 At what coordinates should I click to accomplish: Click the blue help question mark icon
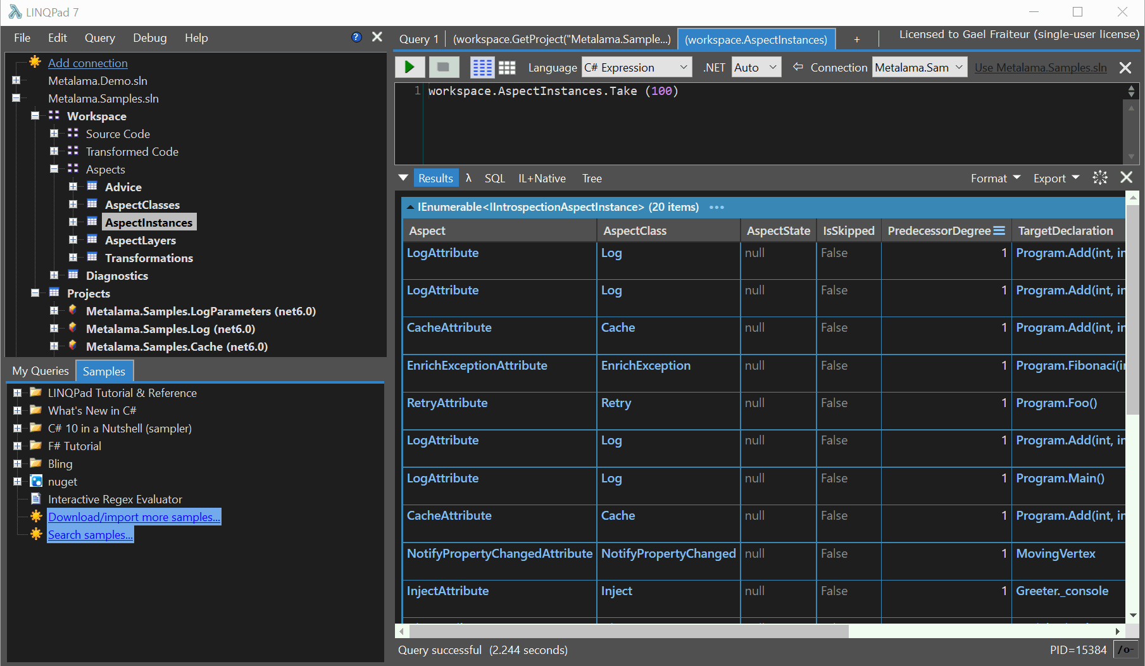[356, 37]
